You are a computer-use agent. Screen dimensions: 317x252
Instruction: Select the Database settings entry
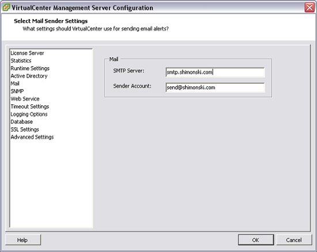click(x=22, y=122)
